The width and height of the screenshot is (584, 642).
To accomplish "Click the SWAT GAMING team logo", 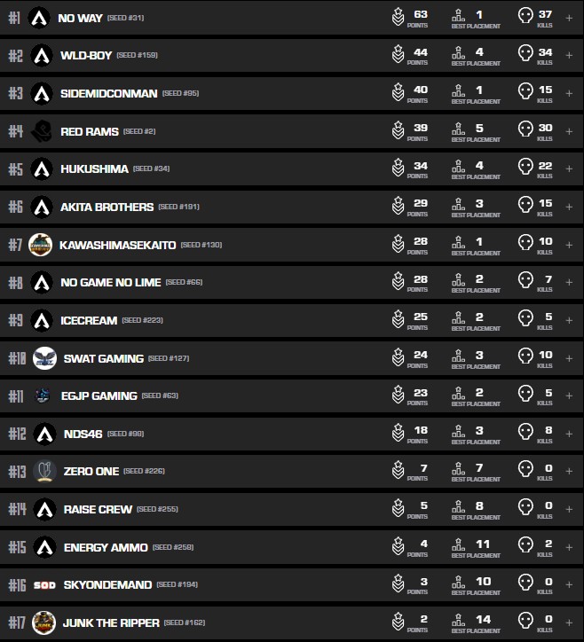I will tap(44, 358).
